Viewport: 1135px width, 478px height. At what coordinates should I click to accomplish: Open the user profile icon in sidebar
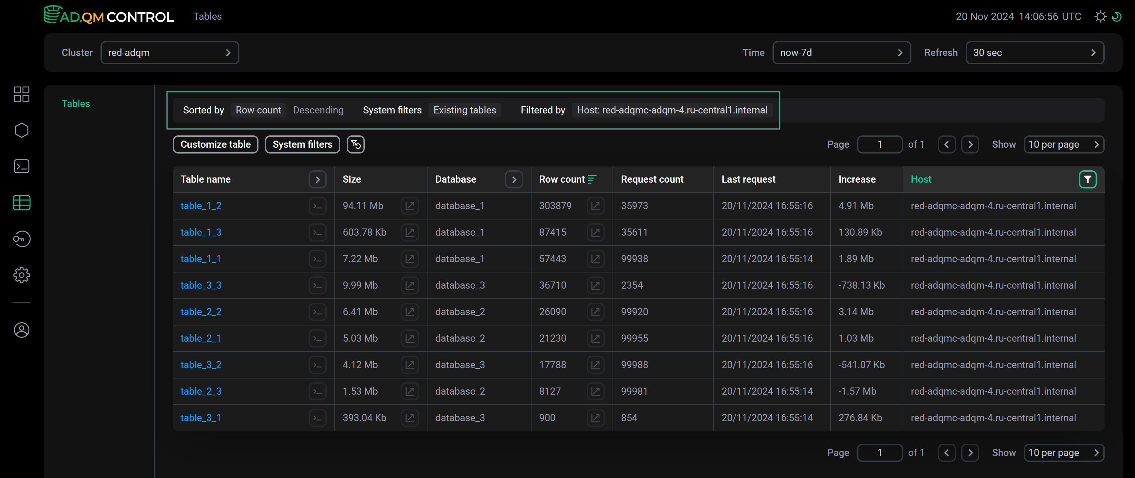[22, 330]
